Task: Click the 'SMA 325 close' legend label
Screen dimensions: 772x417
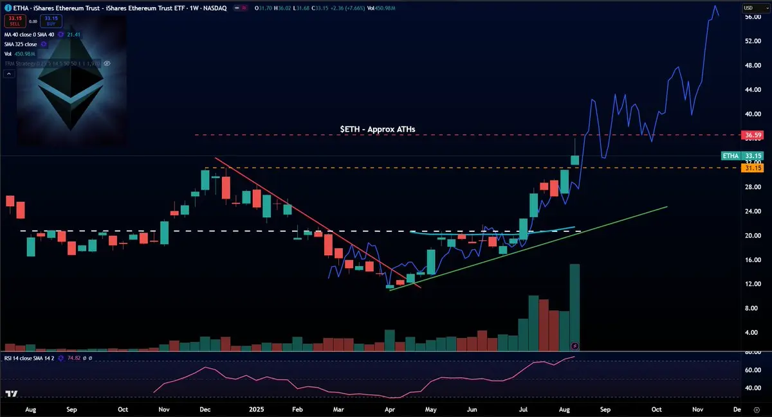Action: [21, 44]
